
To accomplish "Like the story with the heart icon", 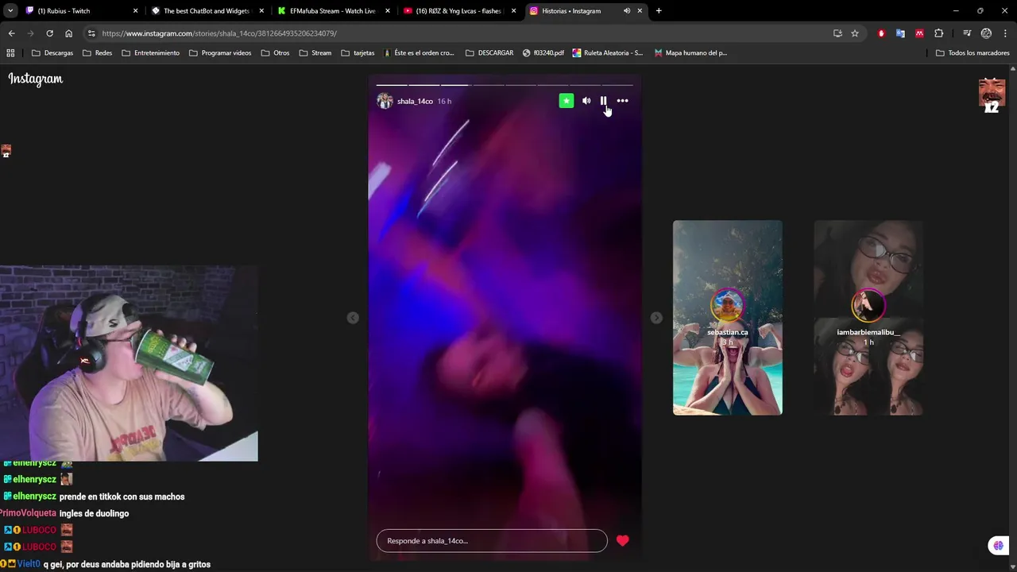I will coord(623,540).
